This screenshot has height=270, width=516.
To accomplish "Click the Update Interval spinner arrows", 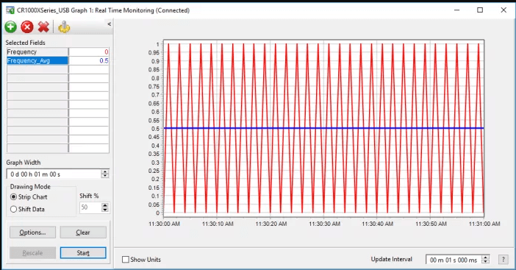I will point(485,260).
